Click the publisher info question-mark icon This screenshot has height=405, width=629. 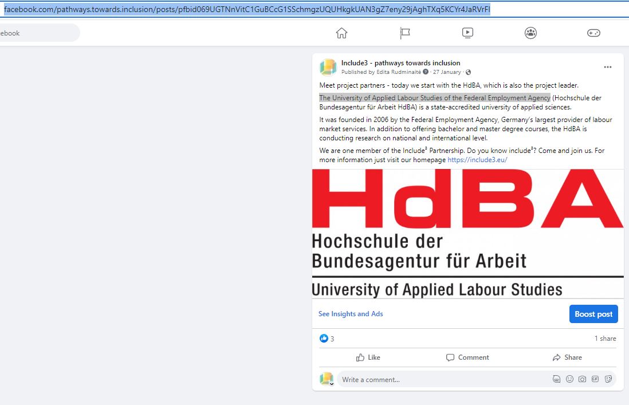tap(426, 72)
